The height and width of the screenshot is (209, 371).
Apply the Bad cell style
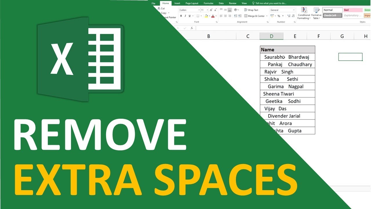tap(353, 10)
